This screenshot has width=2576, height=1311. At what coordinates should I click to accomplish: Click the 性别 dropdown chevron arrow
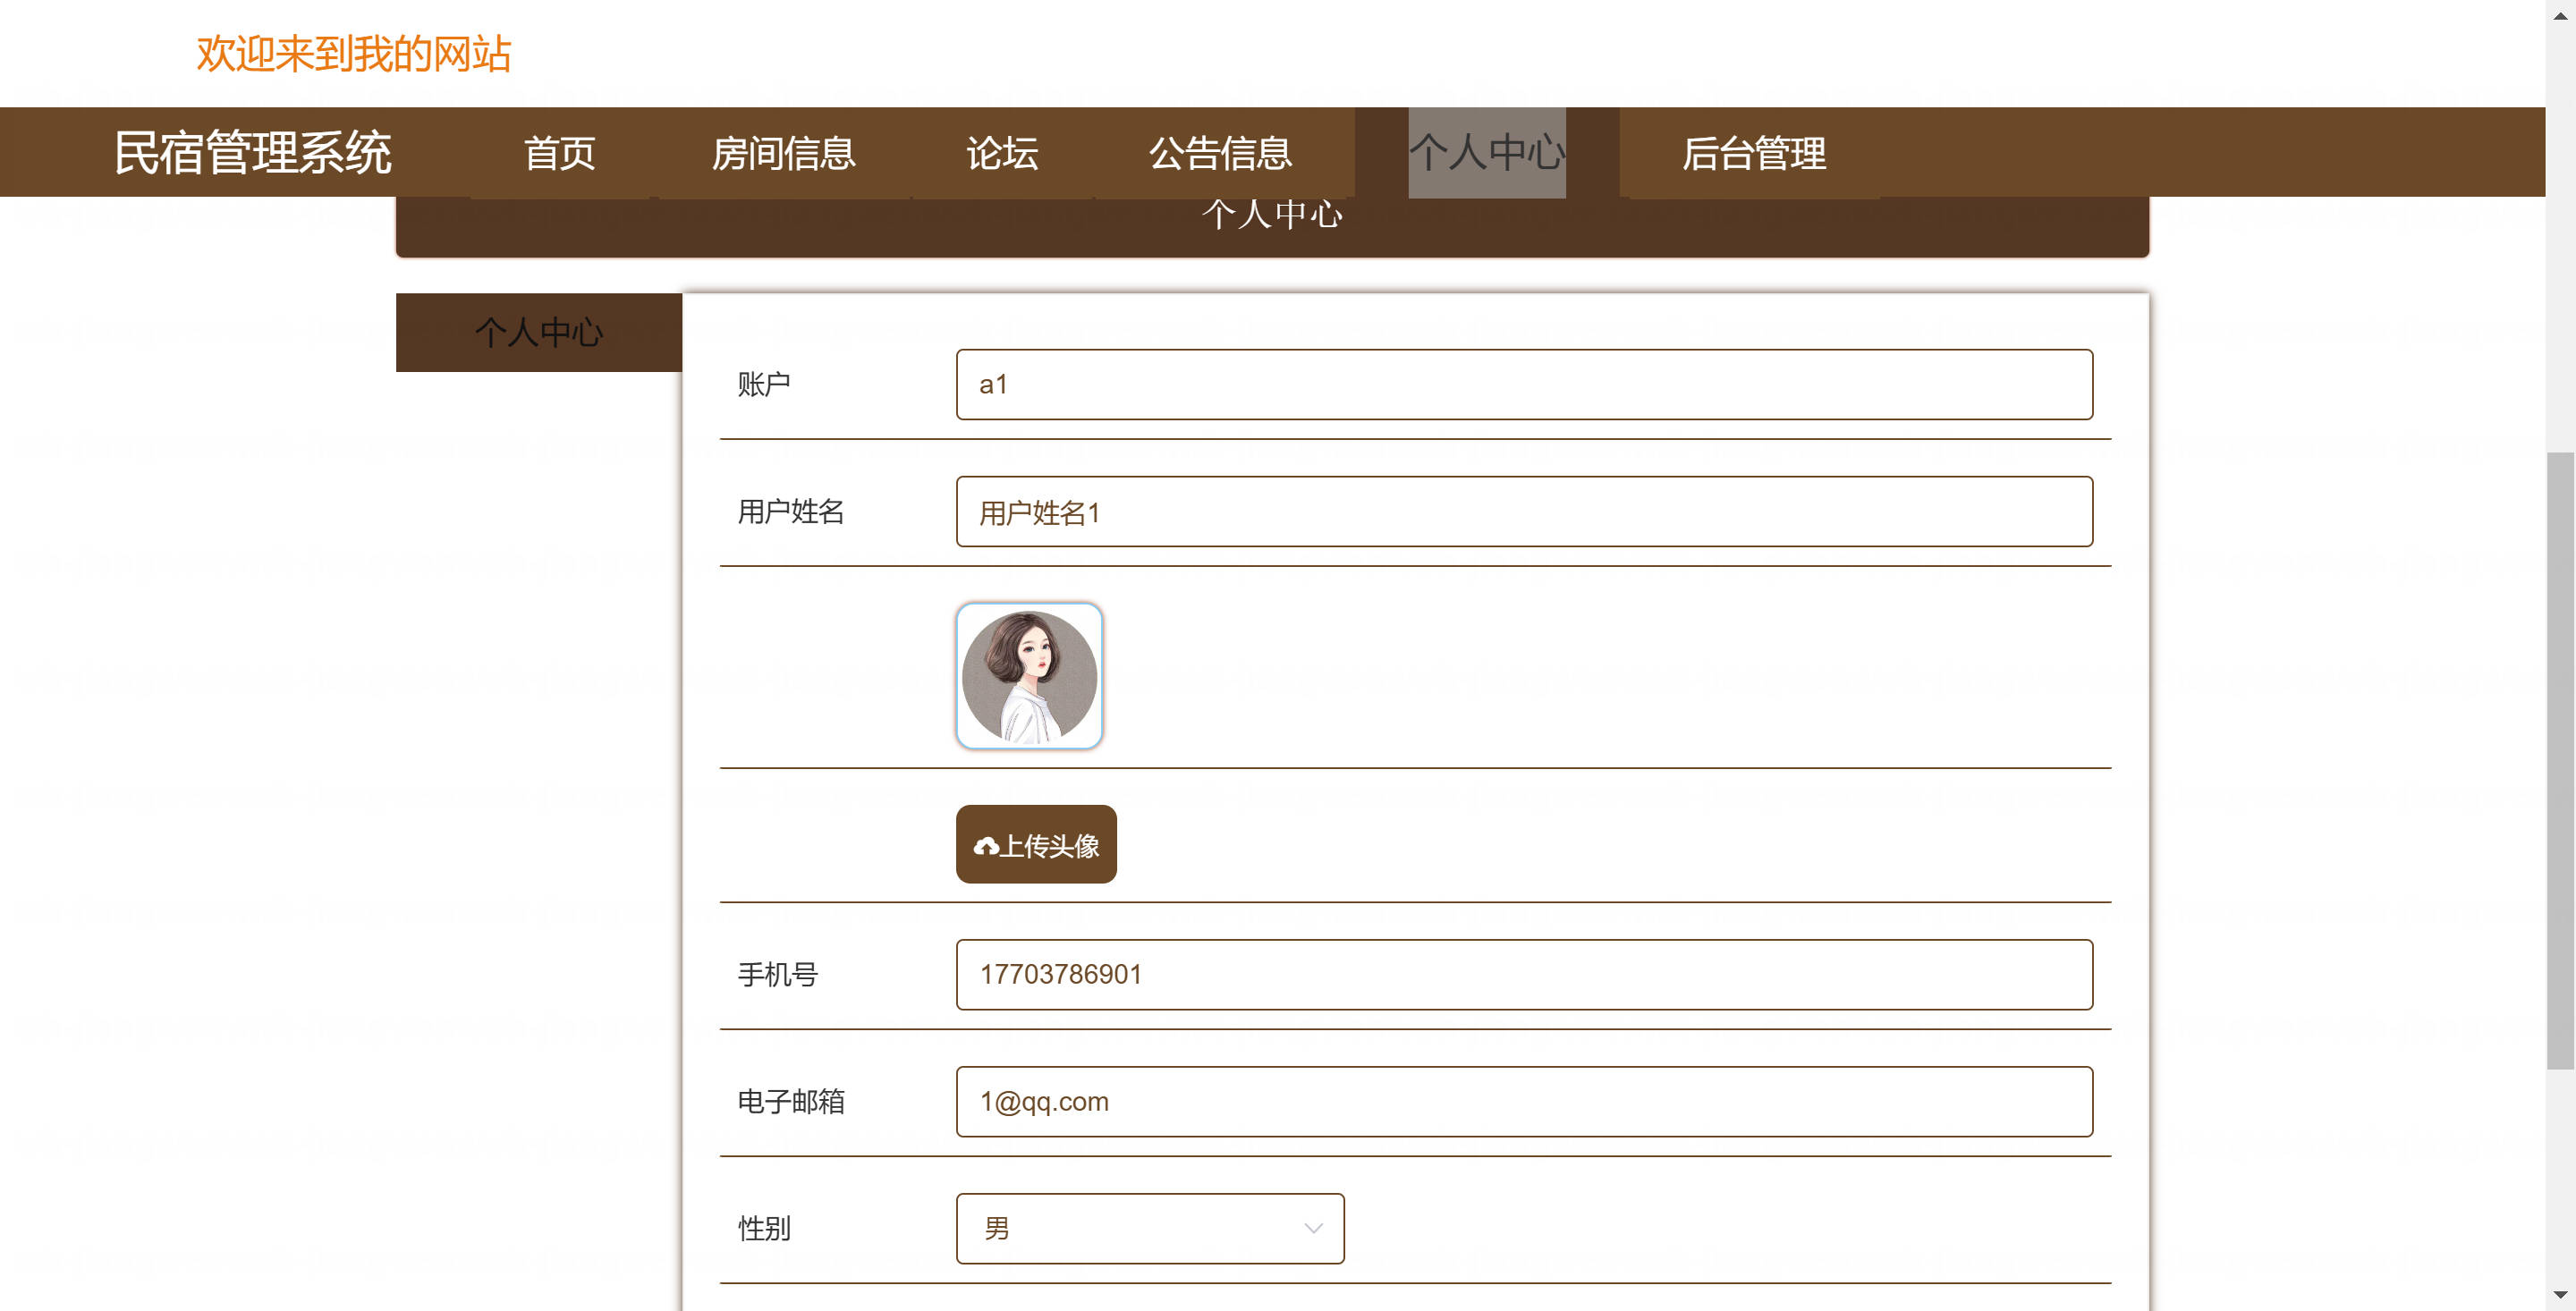tap(1313, 1229)
